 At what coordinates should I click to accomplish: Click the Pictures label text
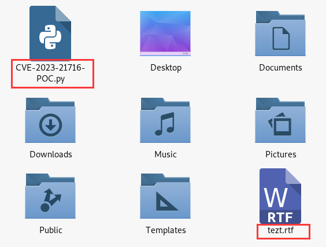pyautogui.click(x=281, y=154)
